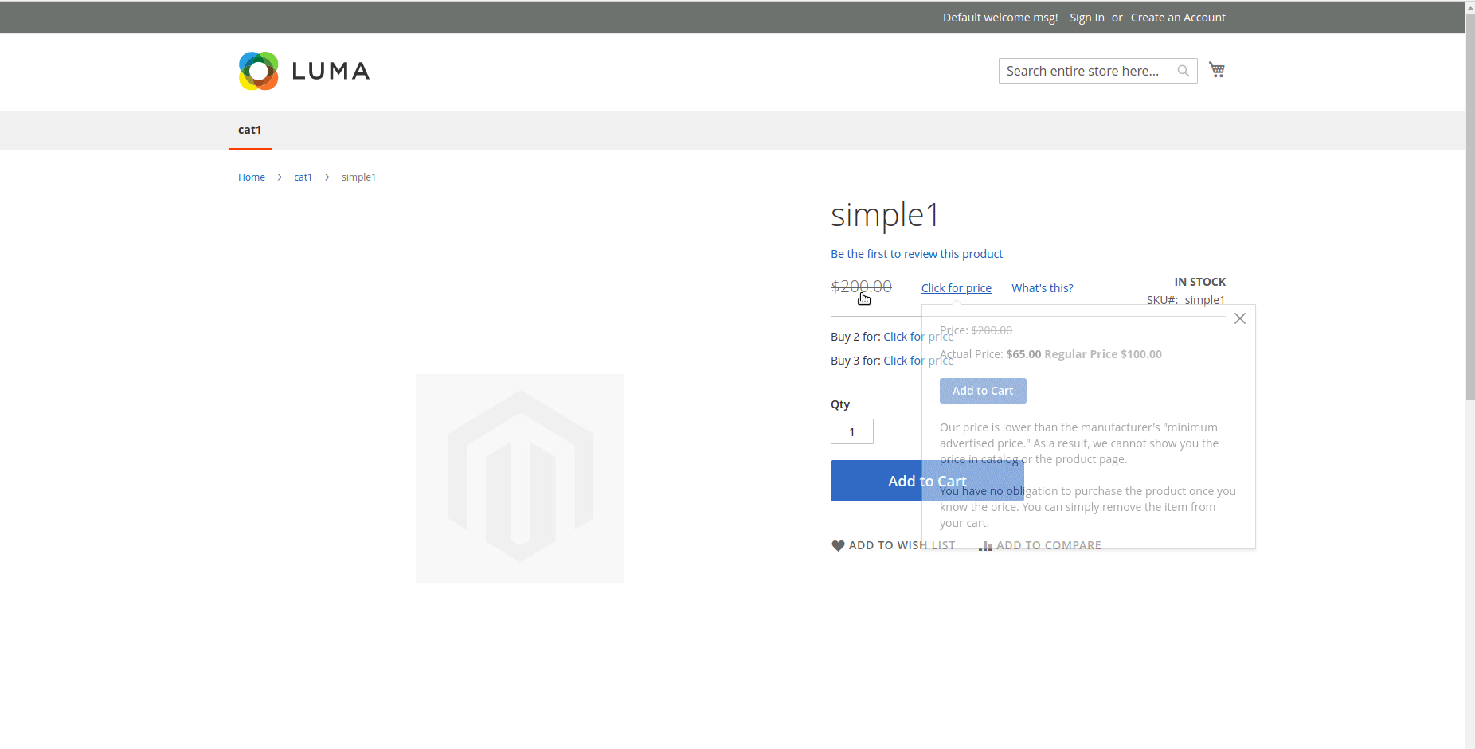Click 'Be the first to review this product'

point(917,254)
